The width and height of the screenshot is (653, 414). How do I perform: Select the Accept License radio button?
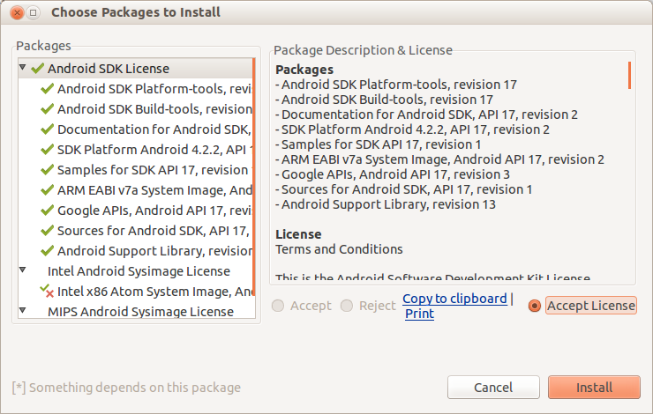coord(534,306)
